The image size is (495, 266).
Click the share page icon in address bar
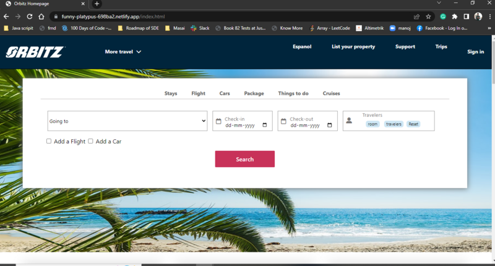(x=416, y=17)
